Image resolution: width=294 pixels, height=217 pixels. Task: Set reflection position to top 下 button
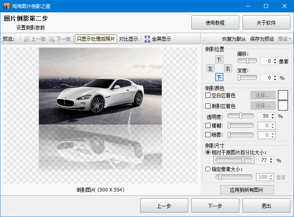219,60
